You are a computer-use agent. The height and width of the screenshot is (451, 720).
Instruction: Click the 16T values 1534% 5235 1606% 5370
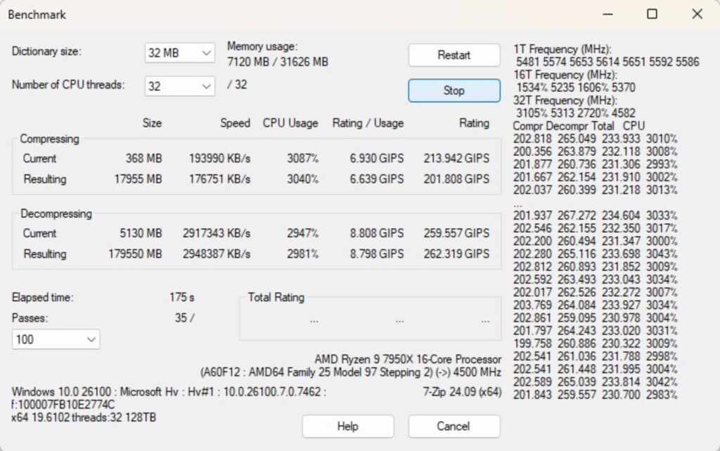point(576,88)
